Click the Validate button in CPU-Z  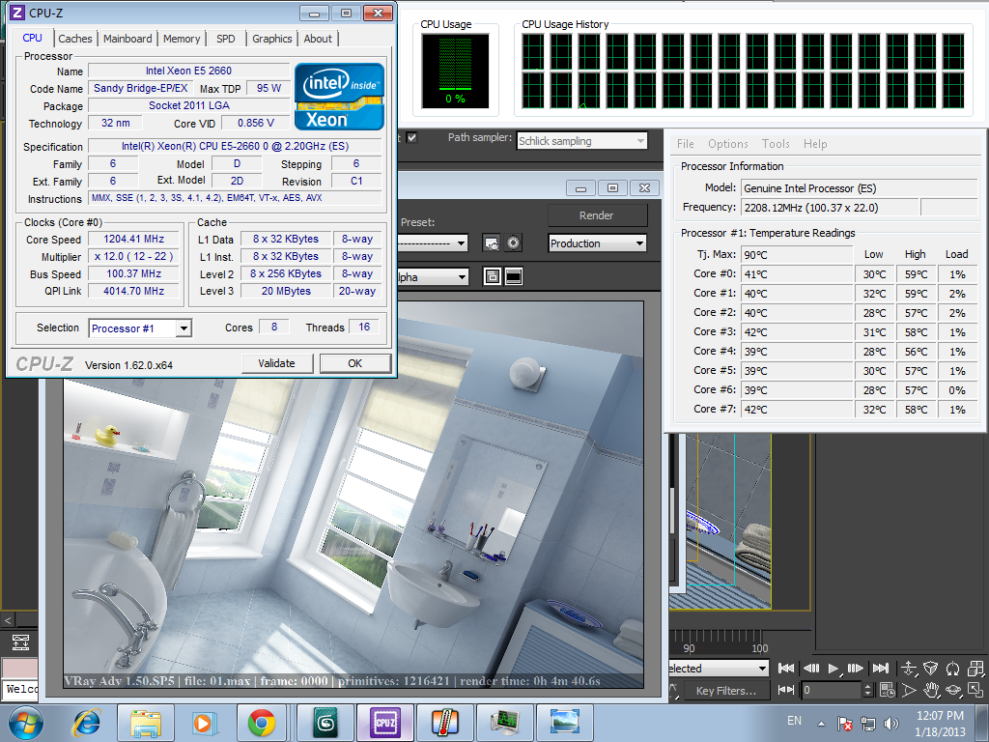277,363
